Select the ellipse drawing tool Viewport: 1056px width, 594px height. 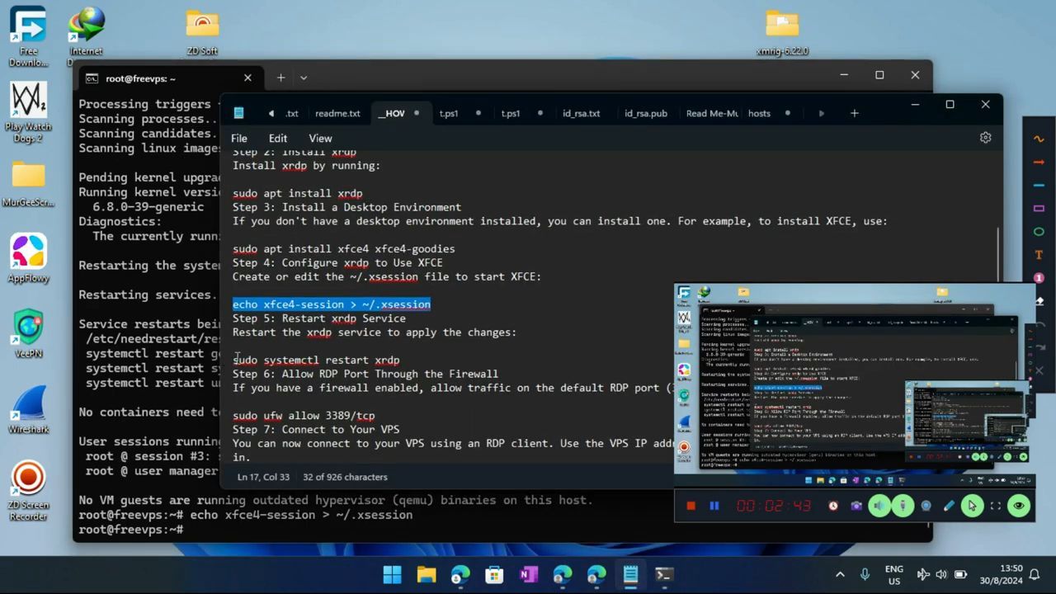1039,232
